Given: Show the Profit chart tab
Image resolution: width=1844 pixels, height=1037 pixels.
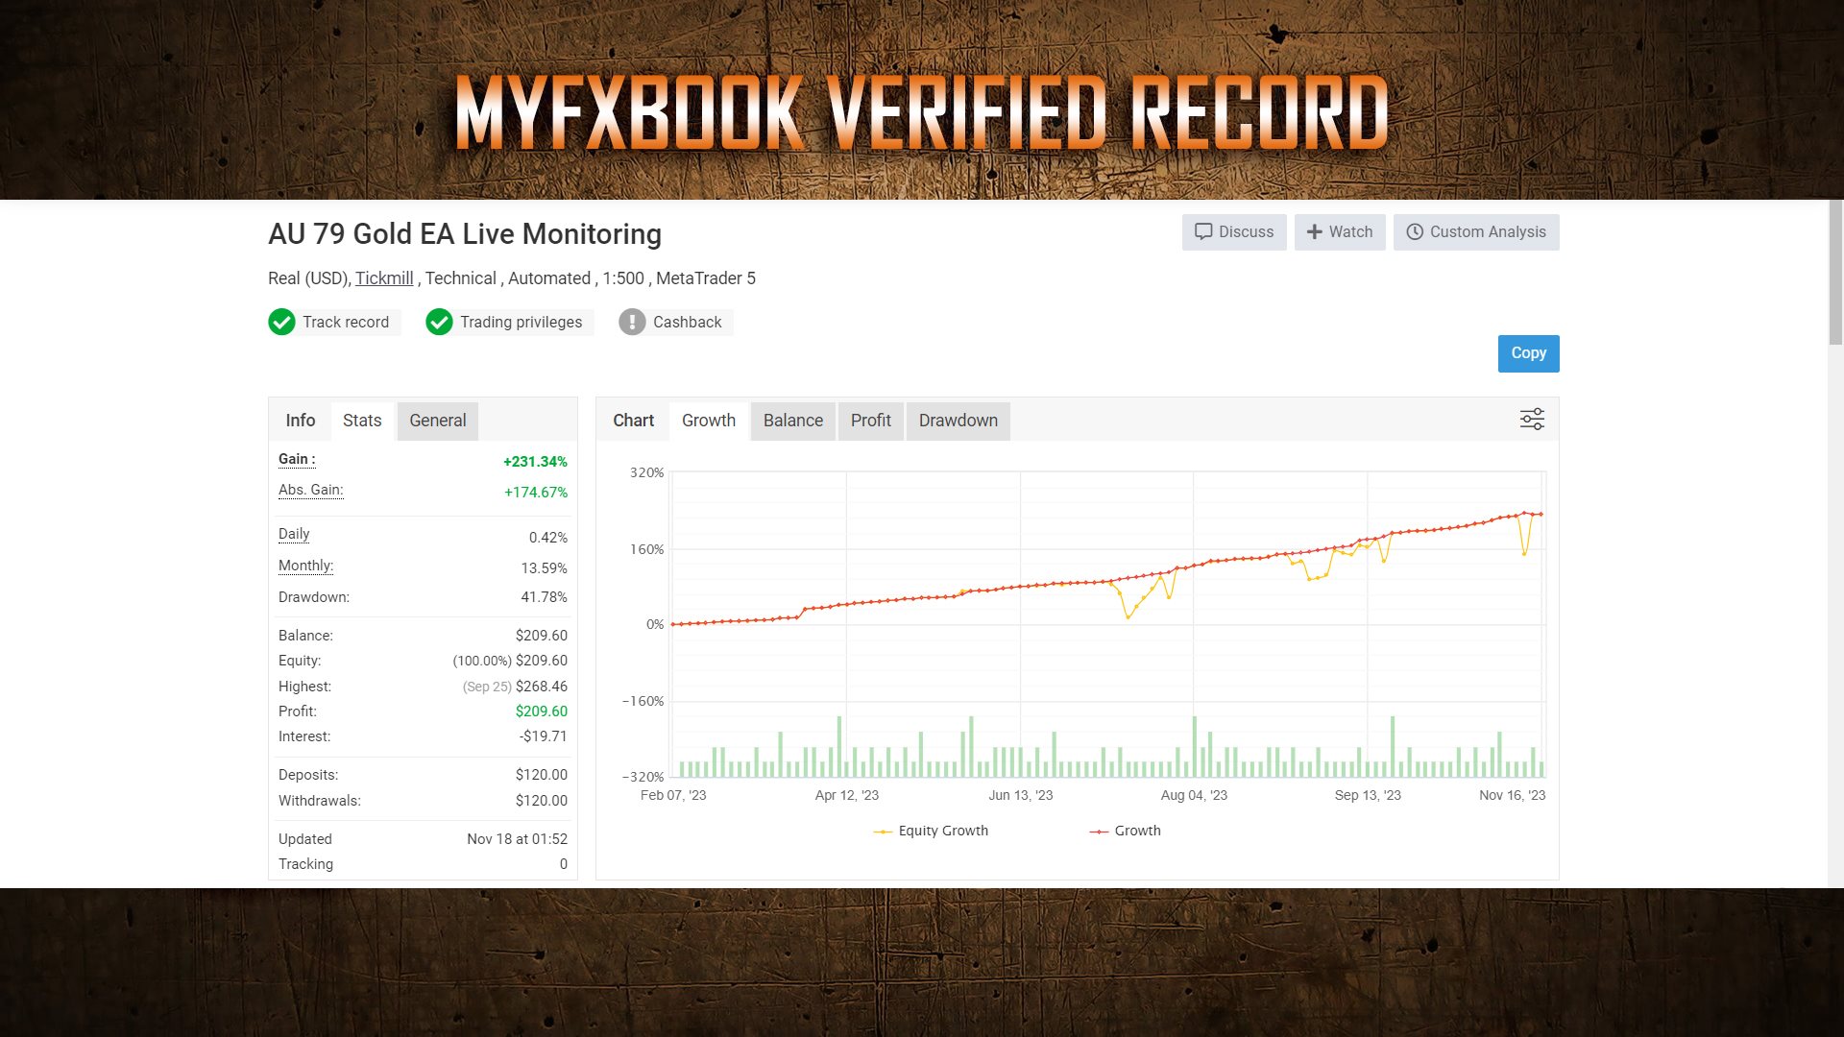Looking at the screenshot, I should (871, 421).
